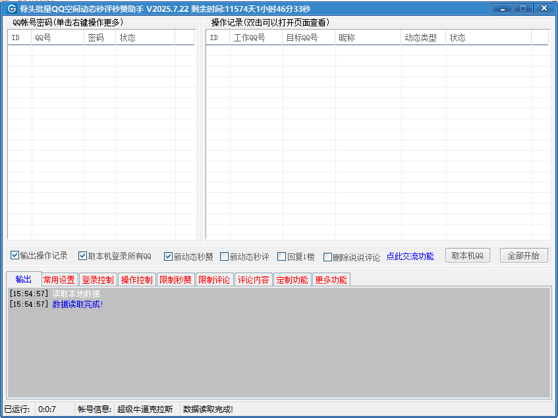The height and width of the screenshot is (418, 558).
Task: Show the 更多功能 tab
Action: click(x=331, y=280)
